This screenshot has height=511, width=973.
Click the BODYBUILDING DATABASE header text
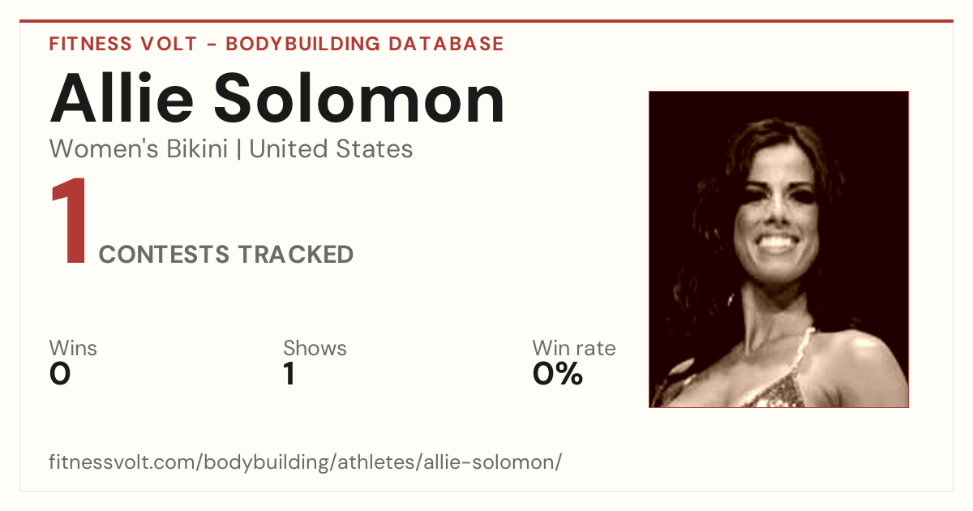[365, 44]
